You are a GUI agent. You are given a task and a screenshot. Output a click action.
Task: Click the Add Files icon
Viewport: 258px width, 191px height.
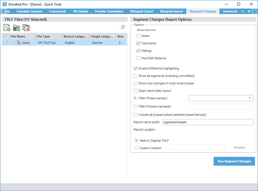point(7,28)
